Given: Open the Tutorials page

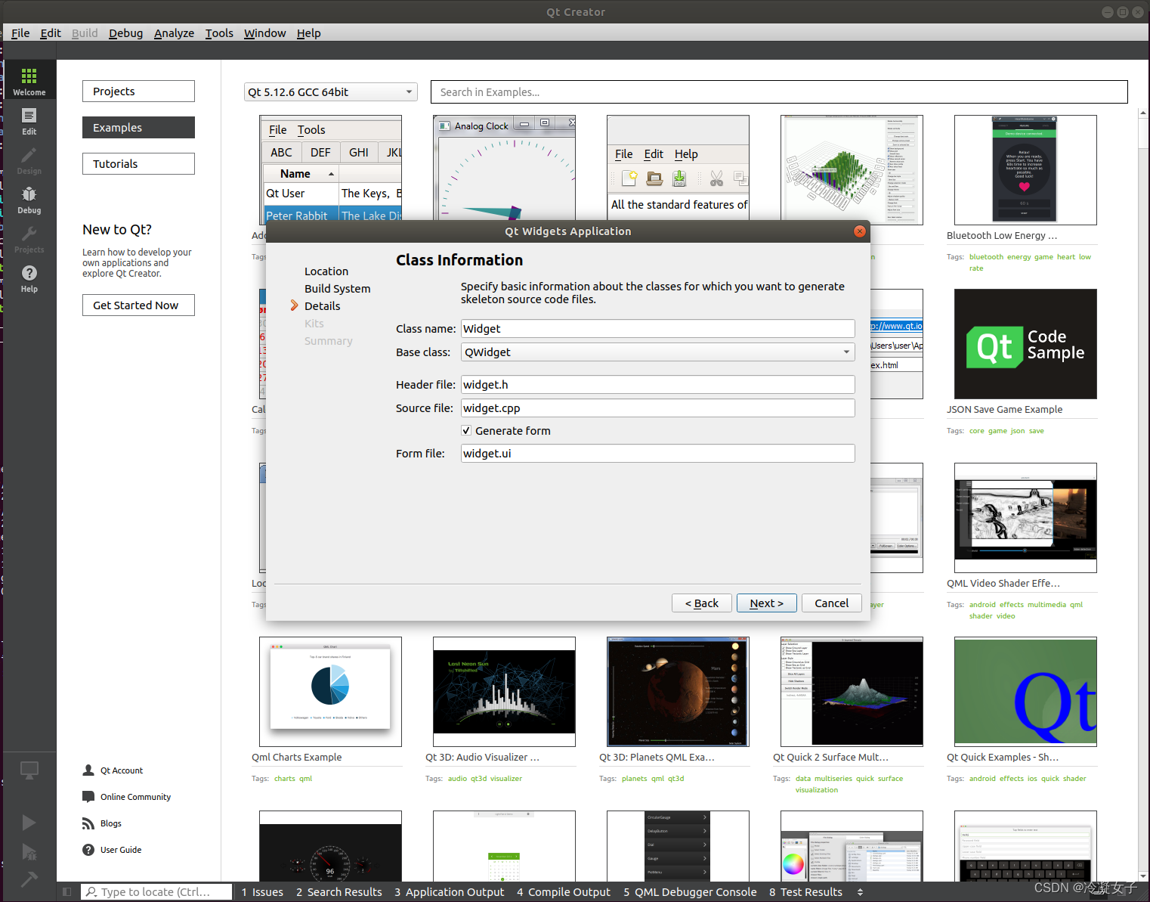Looking at the screenshot, I should point(138,163).
